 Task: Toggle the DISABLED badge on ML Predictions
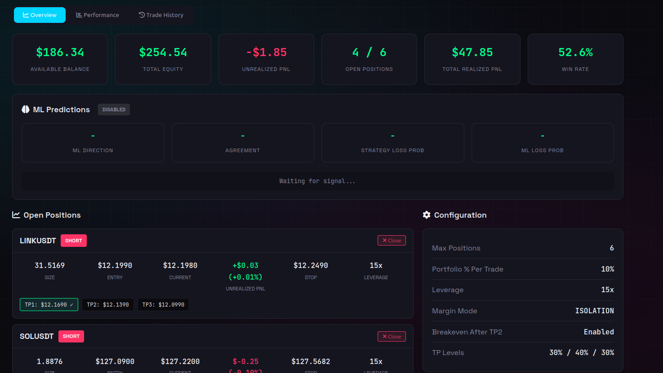point(114,109)
